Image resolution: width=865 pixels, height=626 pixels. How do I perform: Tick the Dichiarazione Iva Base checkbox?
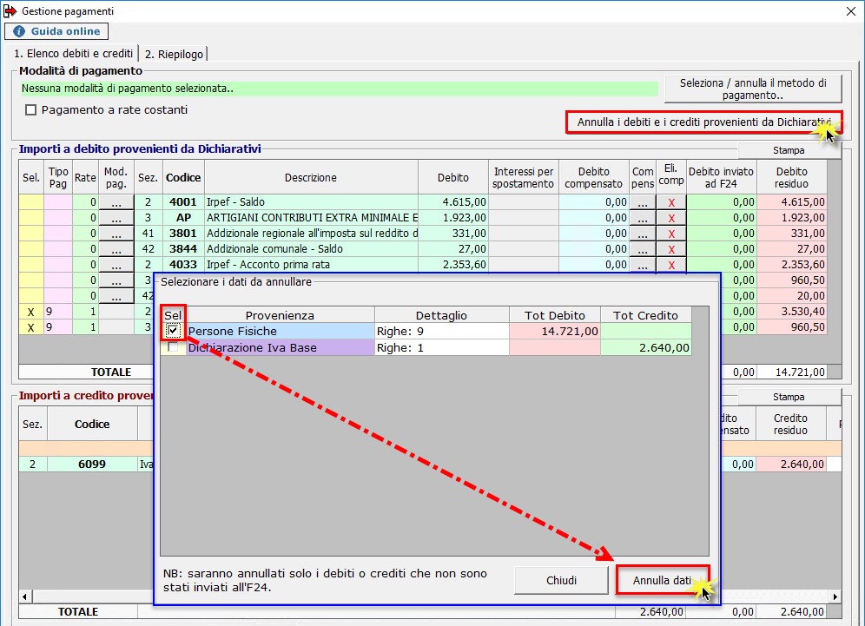point(173,347)
